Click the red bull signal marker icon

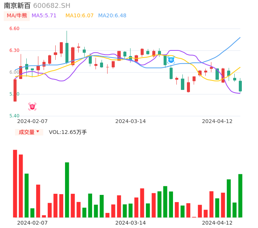coord(32,106)
